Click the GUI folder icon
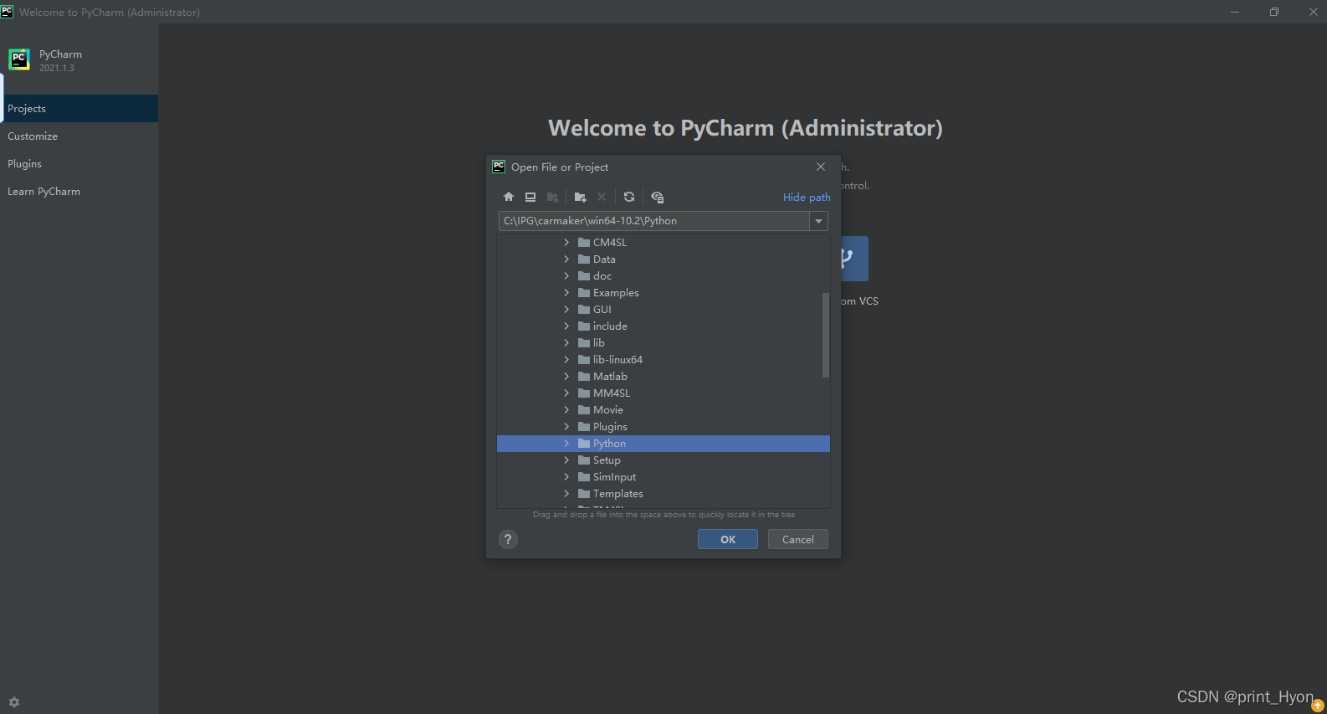 (584, 310)
